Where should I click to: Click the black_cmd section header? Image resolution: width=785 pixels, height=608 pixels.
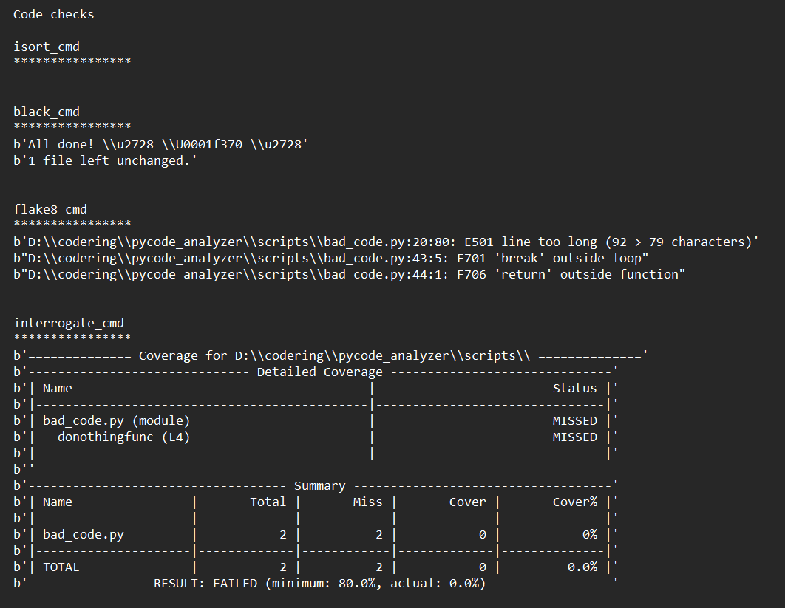[x=47, y=111]
